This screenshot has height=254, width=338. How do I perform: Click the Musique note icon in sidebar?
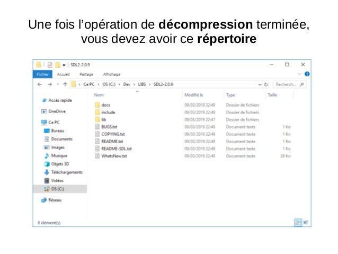click(47, 155)
